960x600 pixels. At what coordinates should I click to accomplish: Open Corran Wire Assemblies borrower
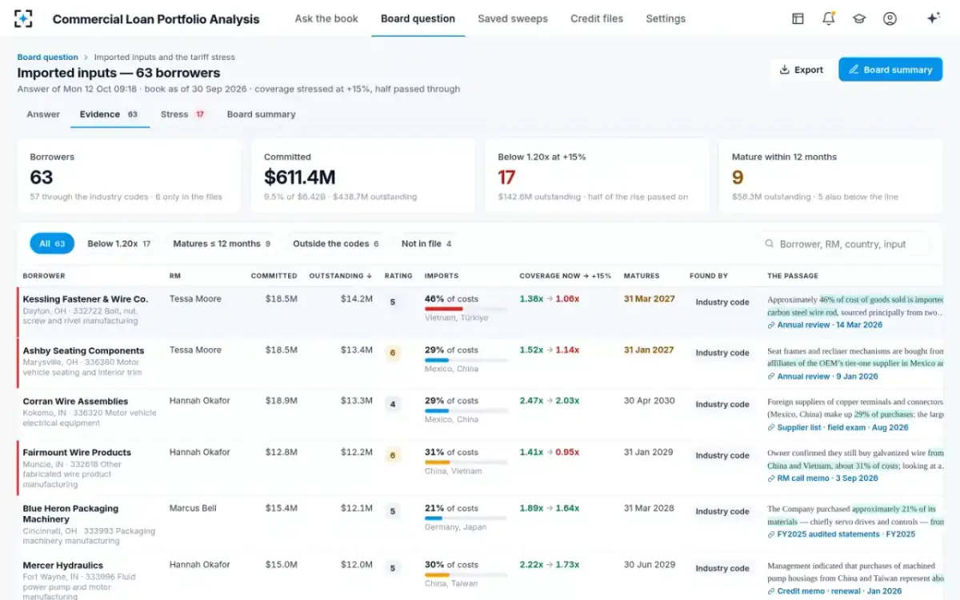[75, 402]
